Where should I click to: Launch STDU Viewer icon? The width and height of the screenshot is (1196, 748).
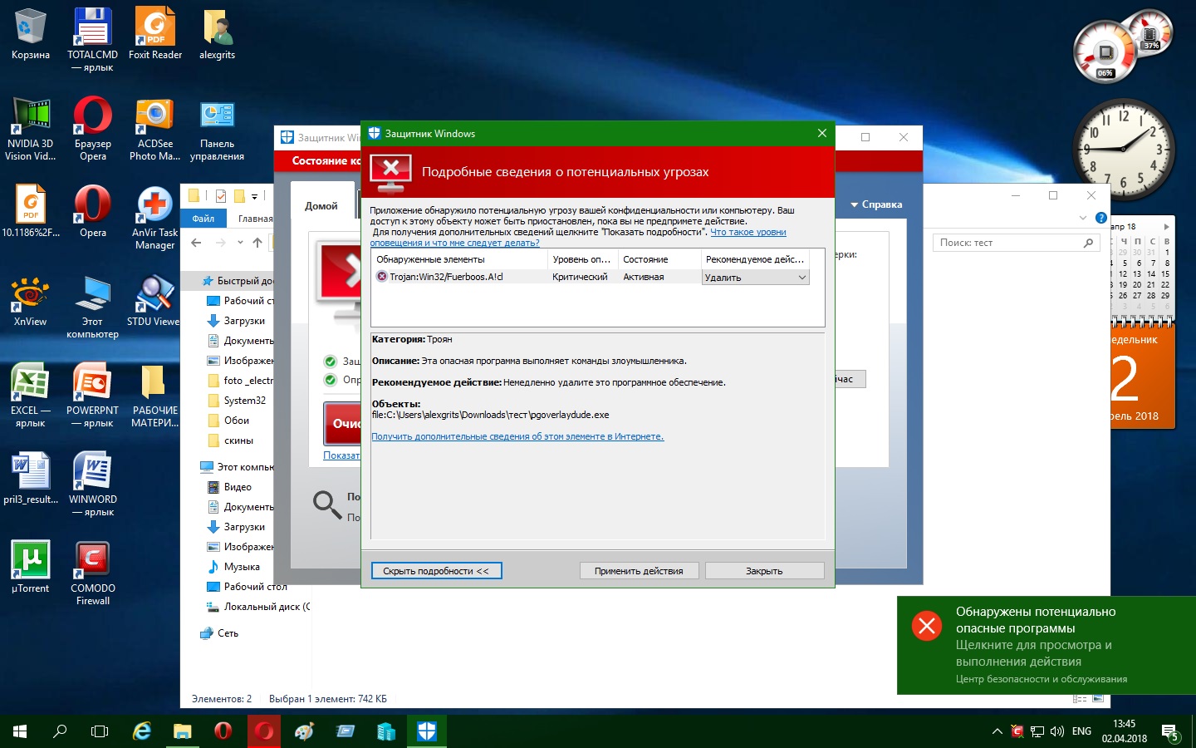click(x=153, y=301)
